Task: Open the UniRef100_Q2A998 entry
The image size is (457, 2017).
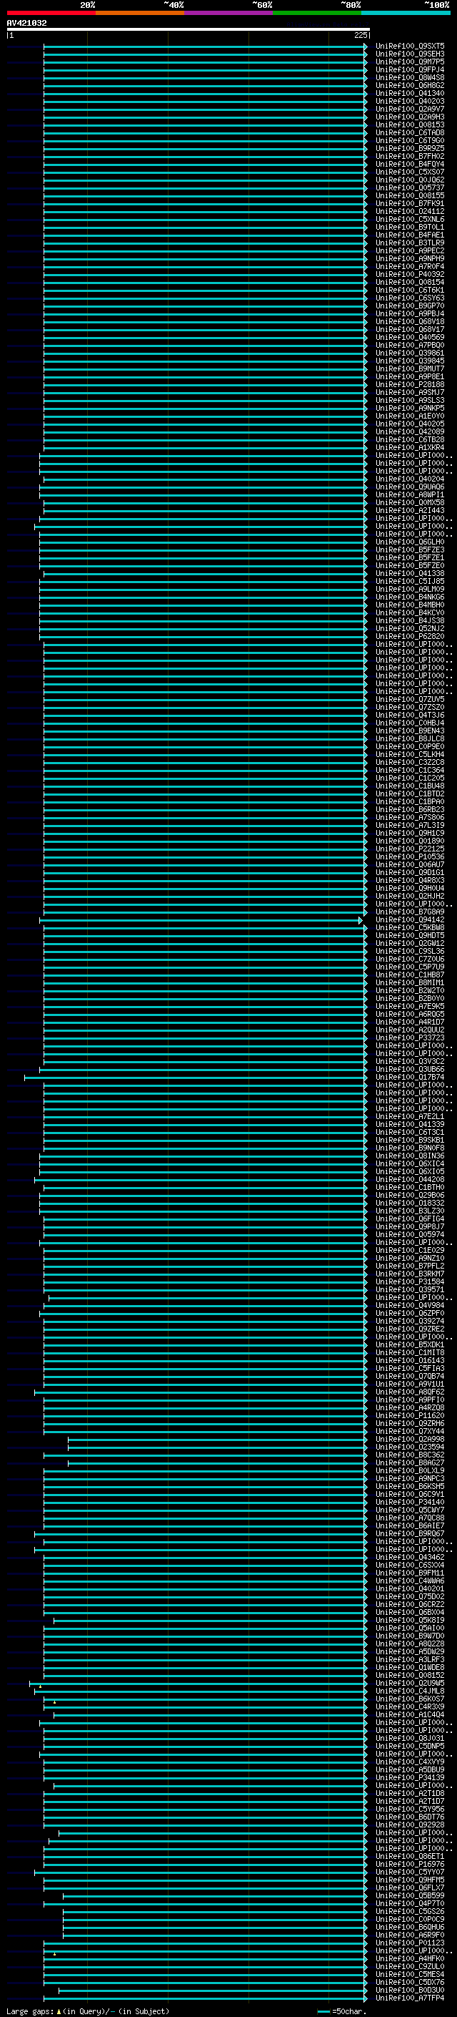Action: click(410, 1439)
